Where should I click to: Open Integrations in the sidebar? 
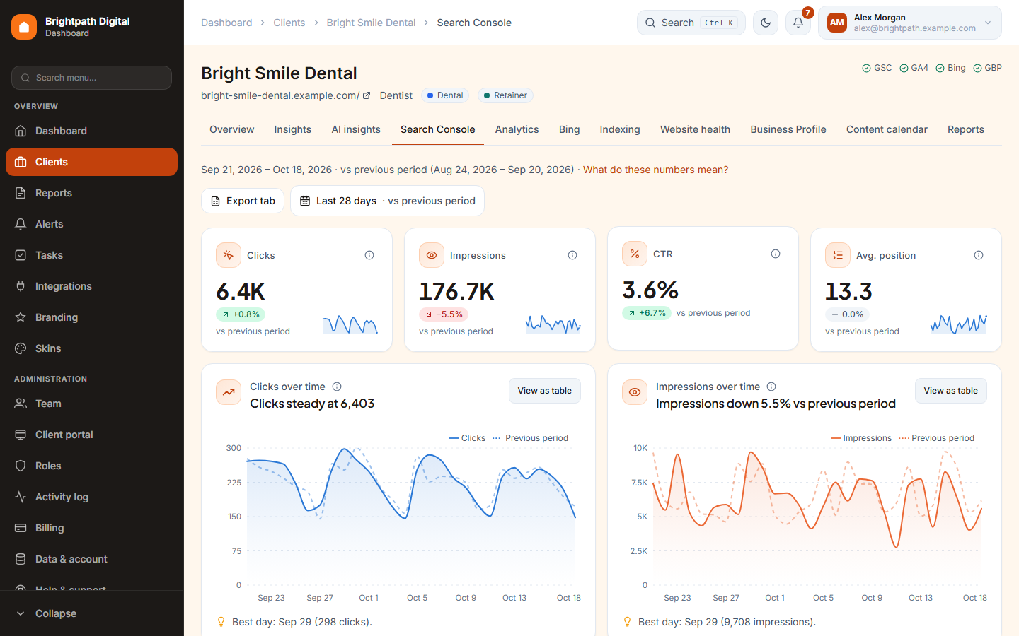tap(91, 286)
